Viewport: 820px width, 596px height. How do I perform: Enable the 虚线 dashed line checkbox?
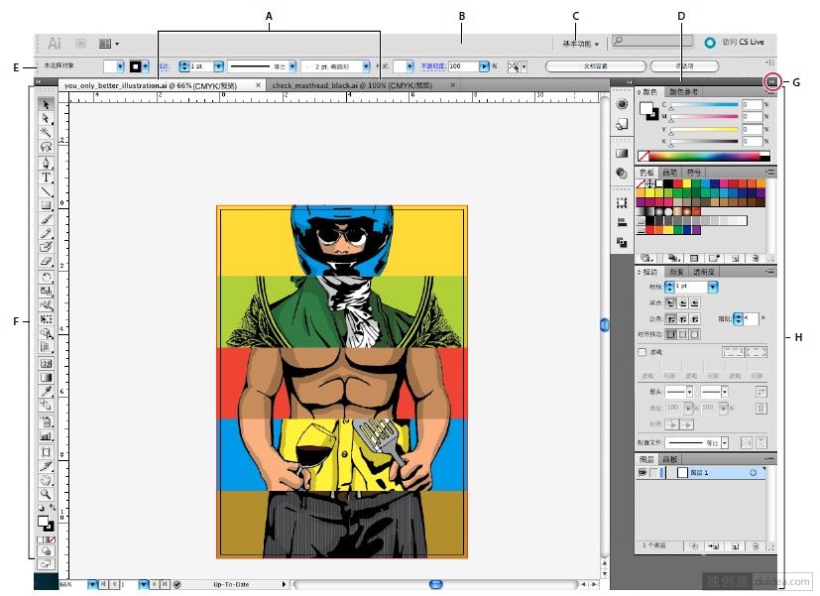[643, 351]
